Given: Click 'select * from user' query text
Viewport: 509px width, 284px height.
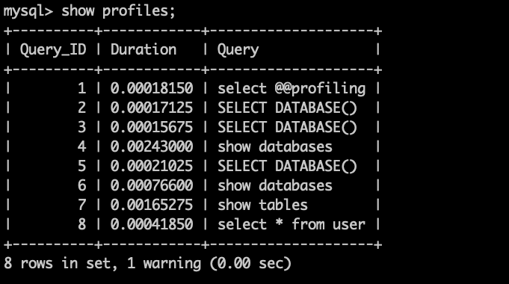Looking at the screenshot, I should click(291, 224).
